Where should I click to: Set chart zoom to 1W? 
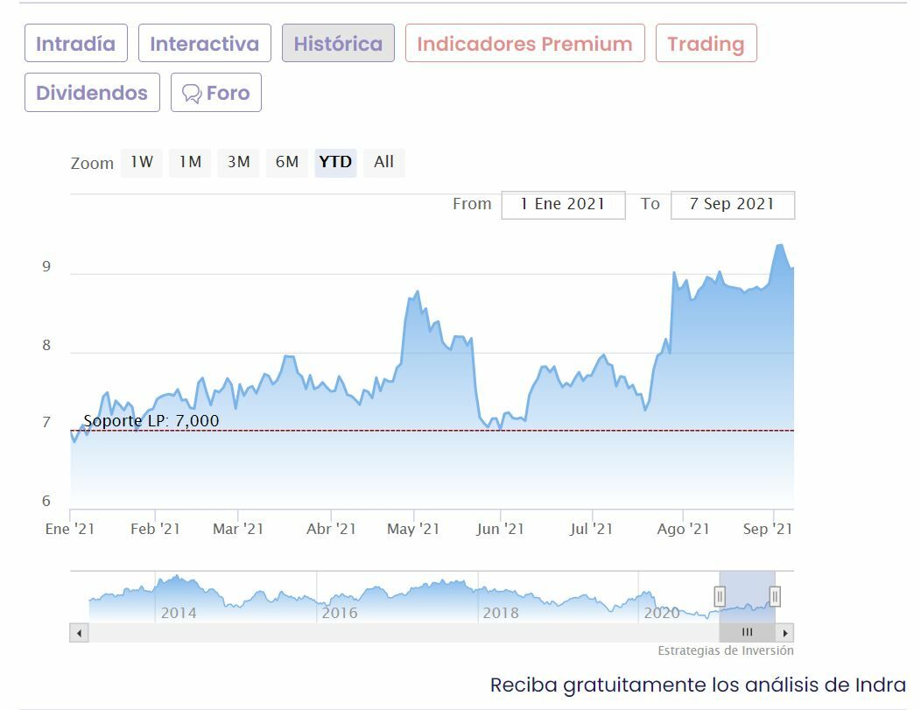(x=142, y=162)
